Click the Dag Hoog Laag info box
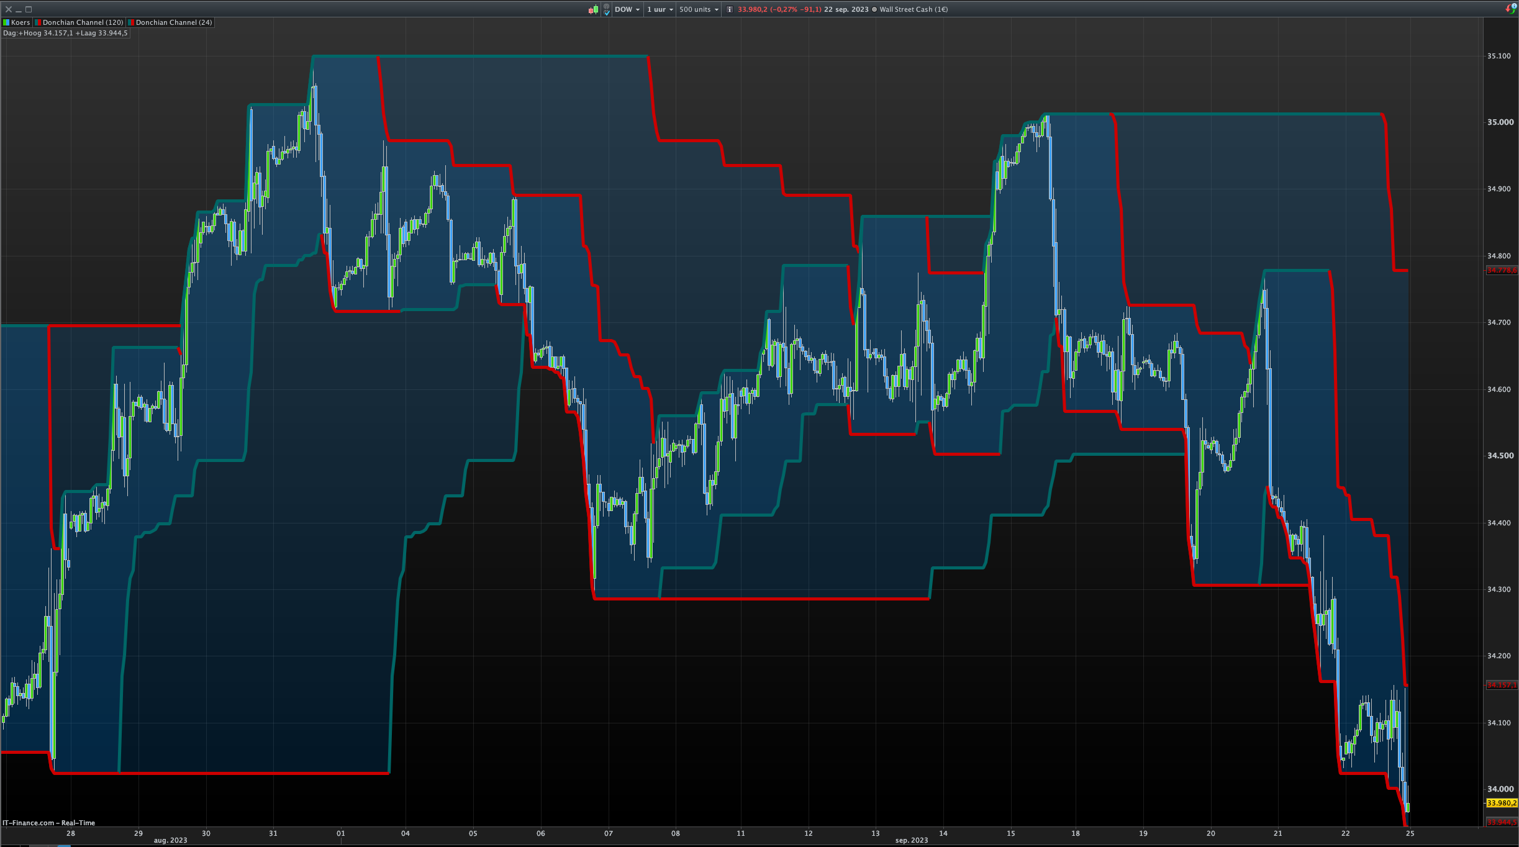The height and width of the screenshot is (847, 1519). tap(65, 33)
